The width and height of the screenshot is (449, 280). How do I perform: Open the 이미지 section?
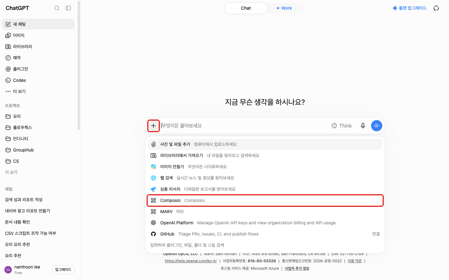pyautogui.click(x=38, y=35)
